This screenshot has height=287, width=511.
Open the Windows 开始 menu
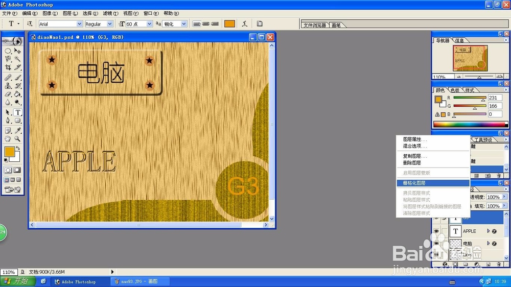point(17,281)
